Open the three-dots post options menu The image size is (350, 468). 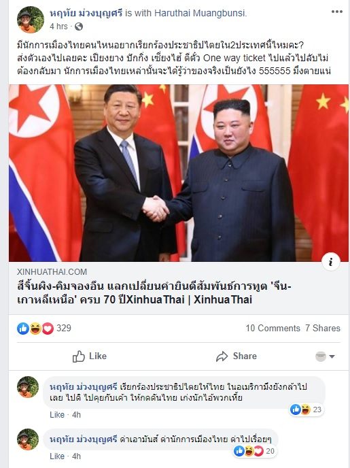(x=336, y=12)
